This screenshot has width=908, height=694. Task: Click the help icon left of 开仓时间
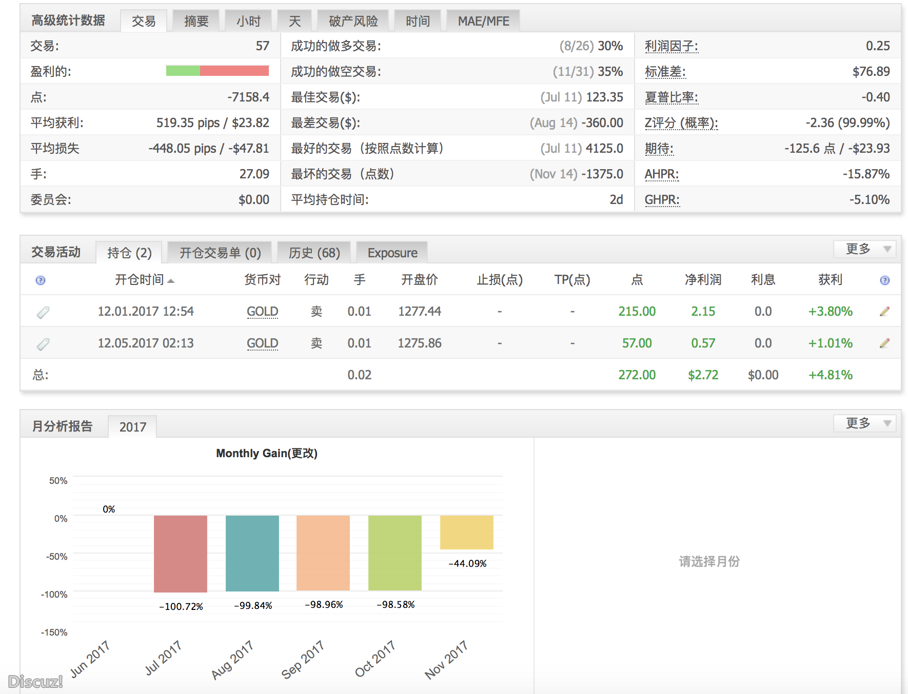coord(41,280)
